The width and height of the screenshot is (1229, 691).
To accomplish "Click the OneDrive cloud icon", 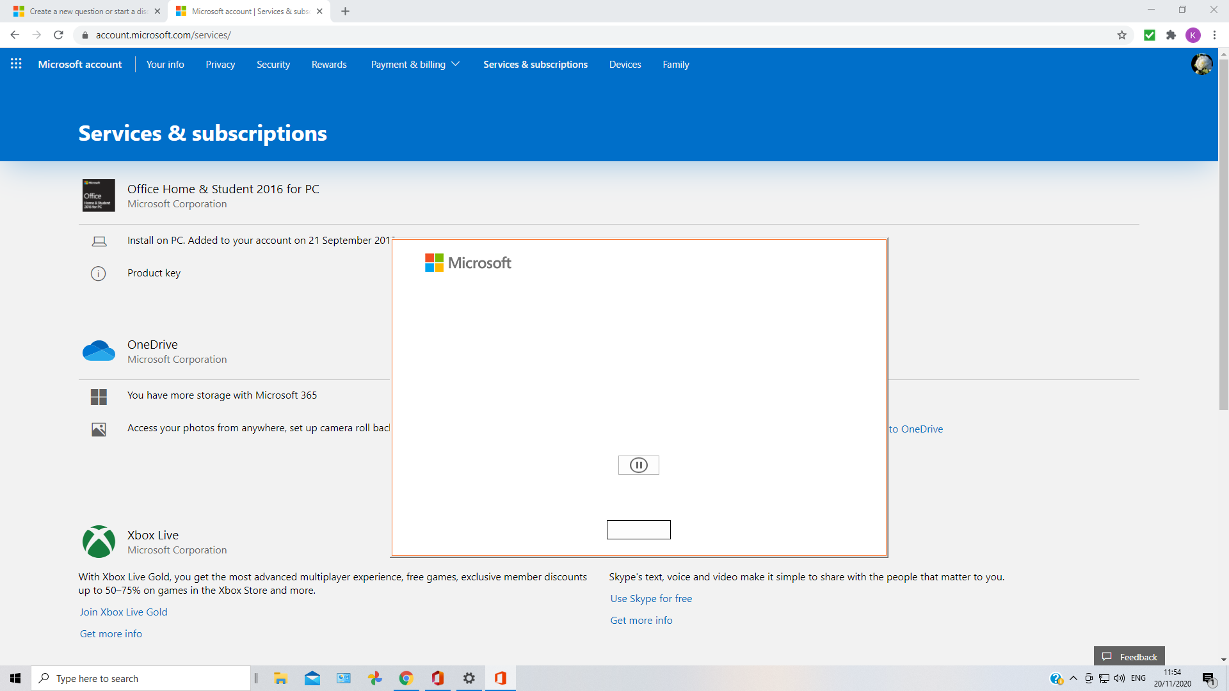I will point(99,351).
